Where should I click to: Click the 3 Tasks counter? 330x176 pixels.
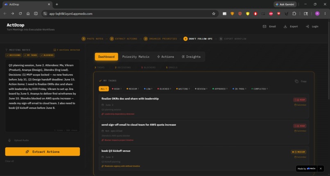coord(99,68)
